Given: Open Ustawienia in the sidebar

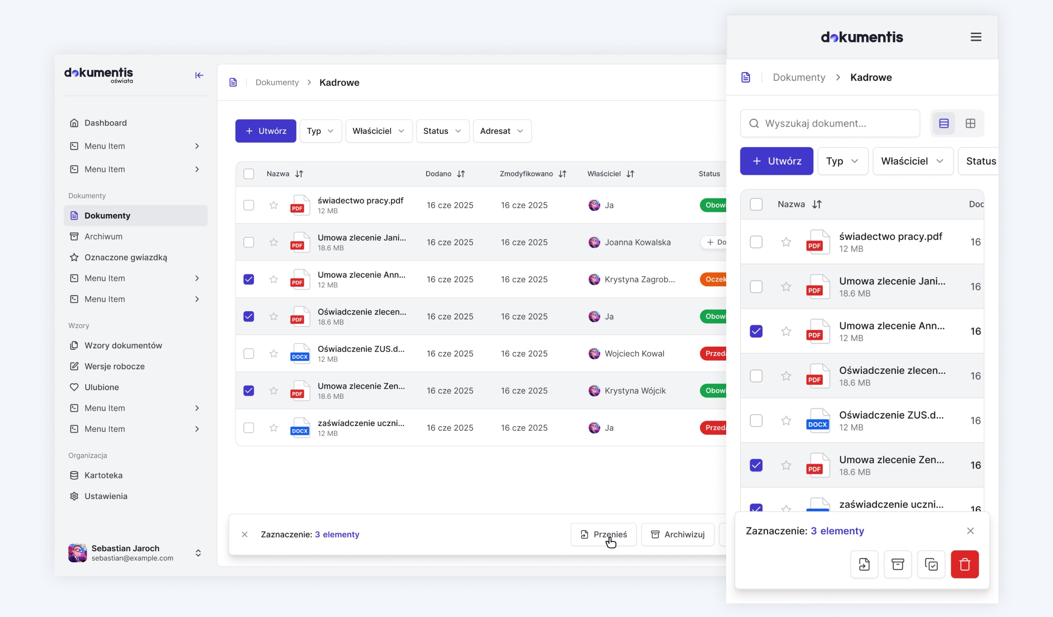Looking at the screenshot, I should tap(135, 496).
